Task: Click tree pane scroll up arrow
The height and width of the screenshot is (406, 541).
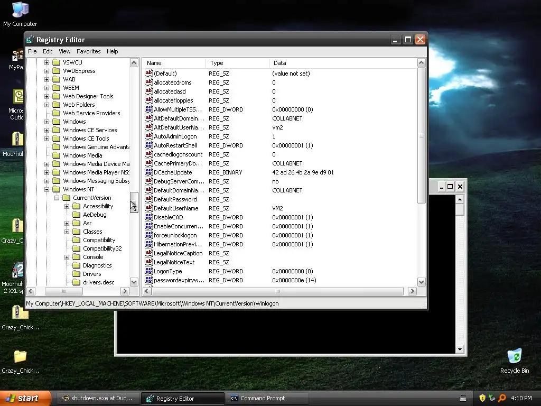Action: [134, 62]
